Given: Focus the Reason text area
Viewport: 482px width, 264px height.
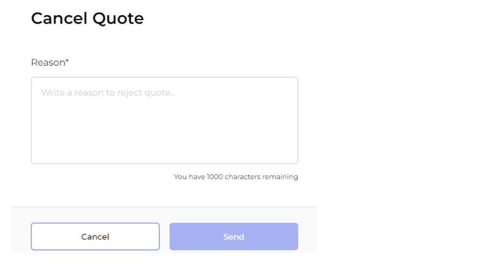Looking at the screenshot, I should pos(164,120).
